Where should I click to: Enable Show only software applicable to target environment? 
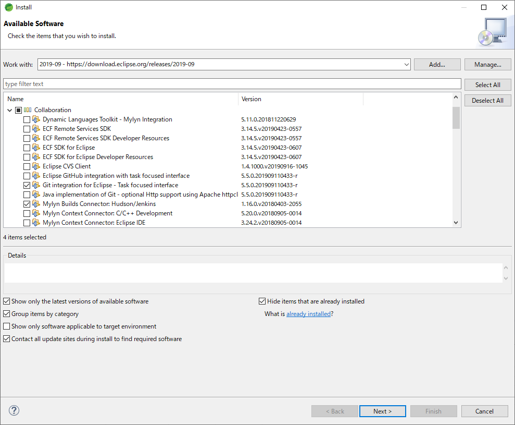click(7, 326)
